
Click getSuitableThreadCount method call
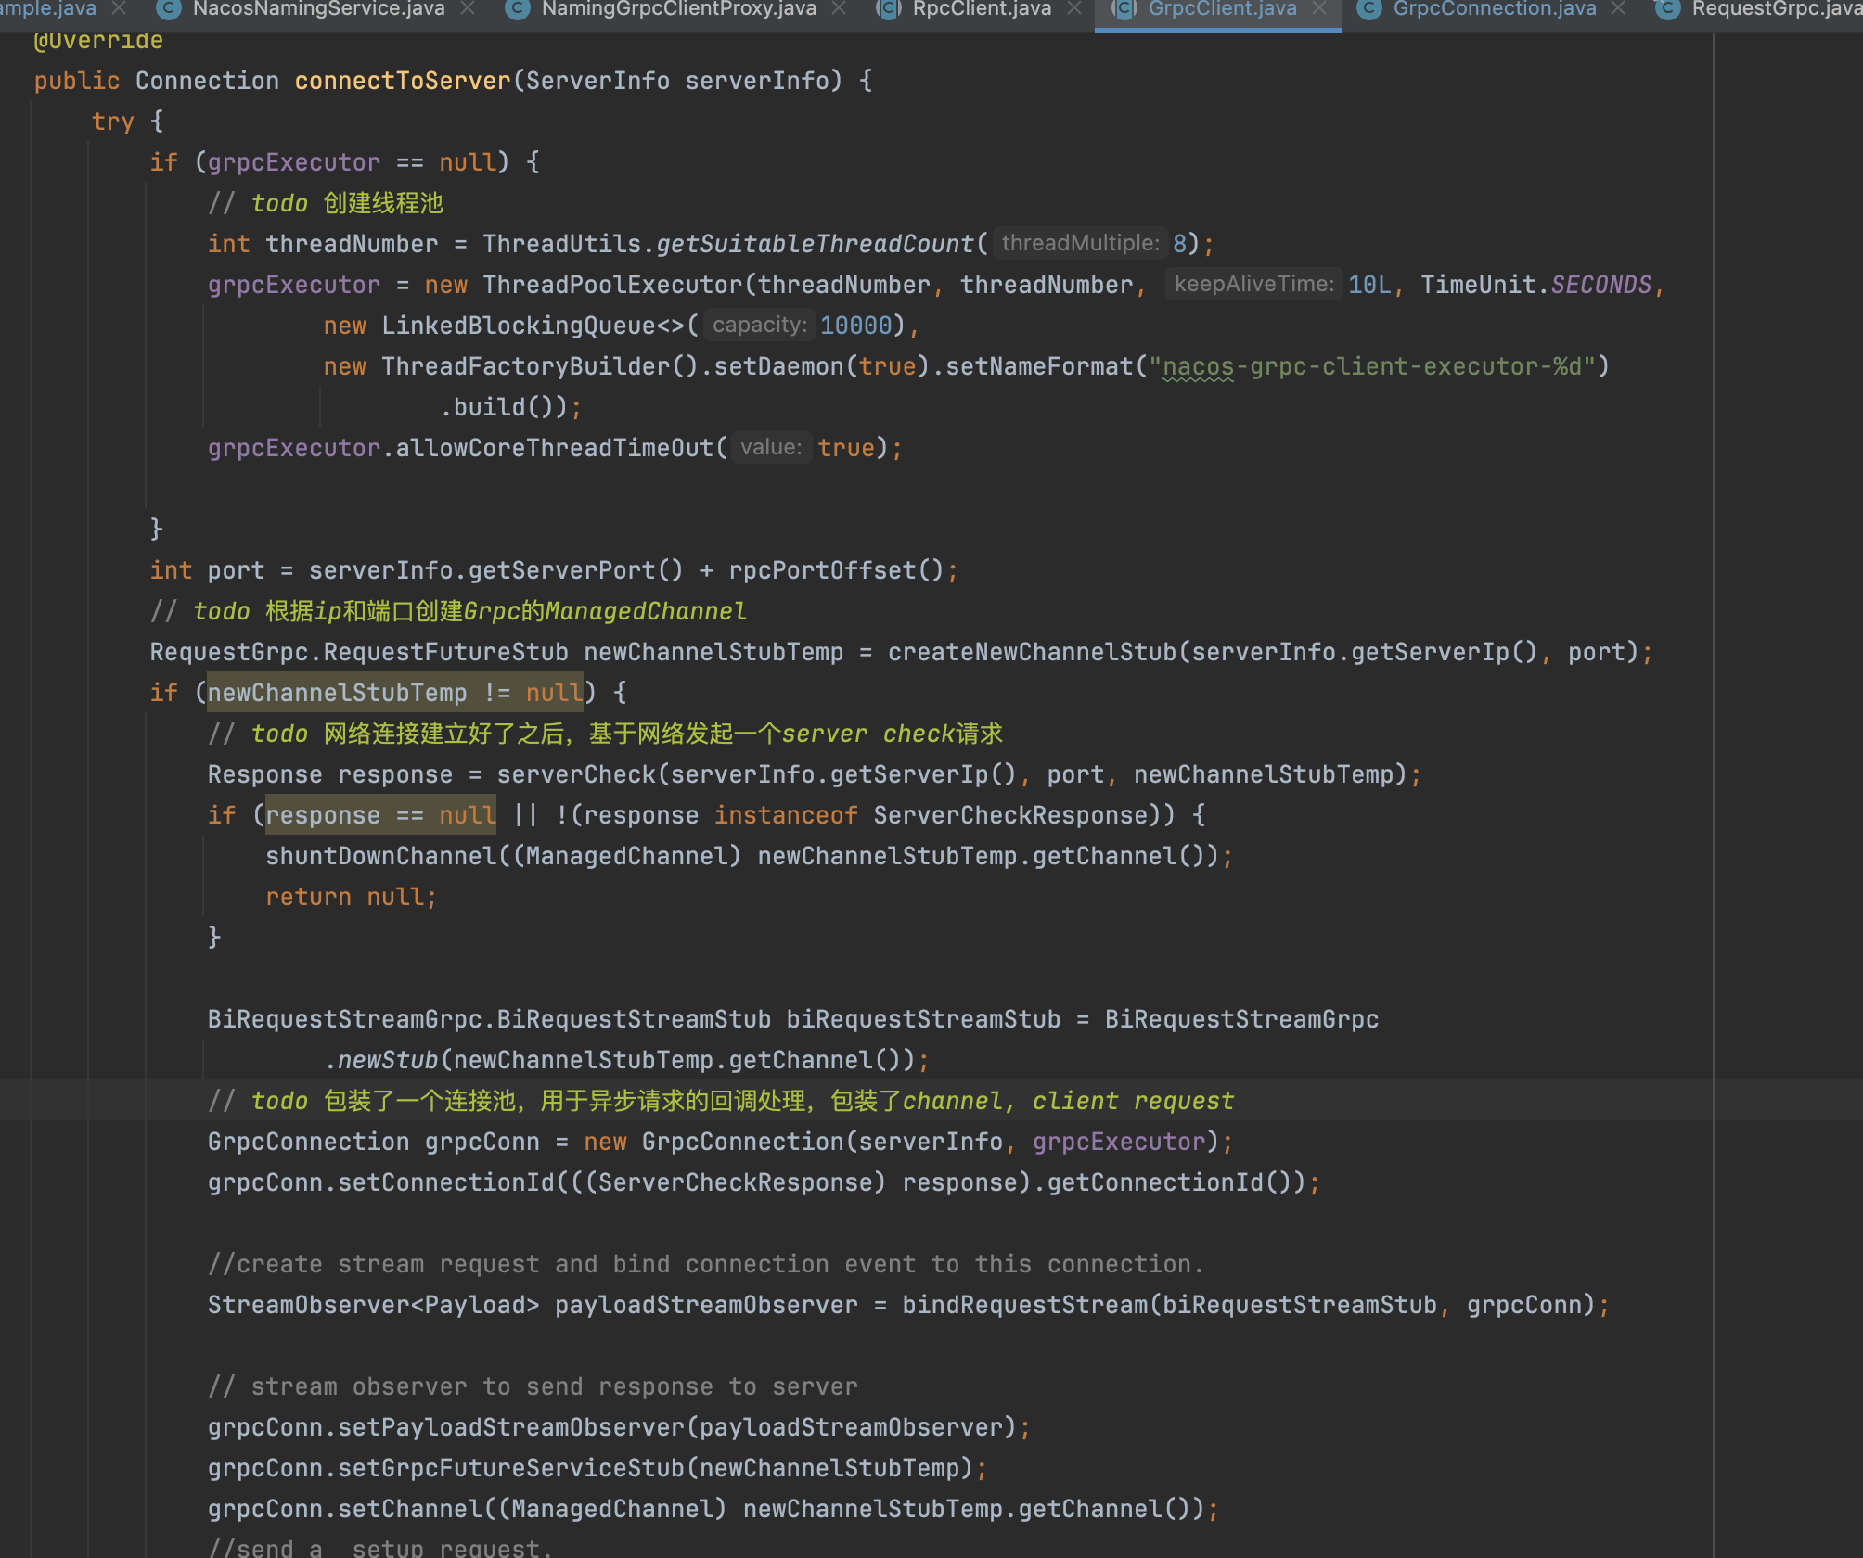coord(816,244)
